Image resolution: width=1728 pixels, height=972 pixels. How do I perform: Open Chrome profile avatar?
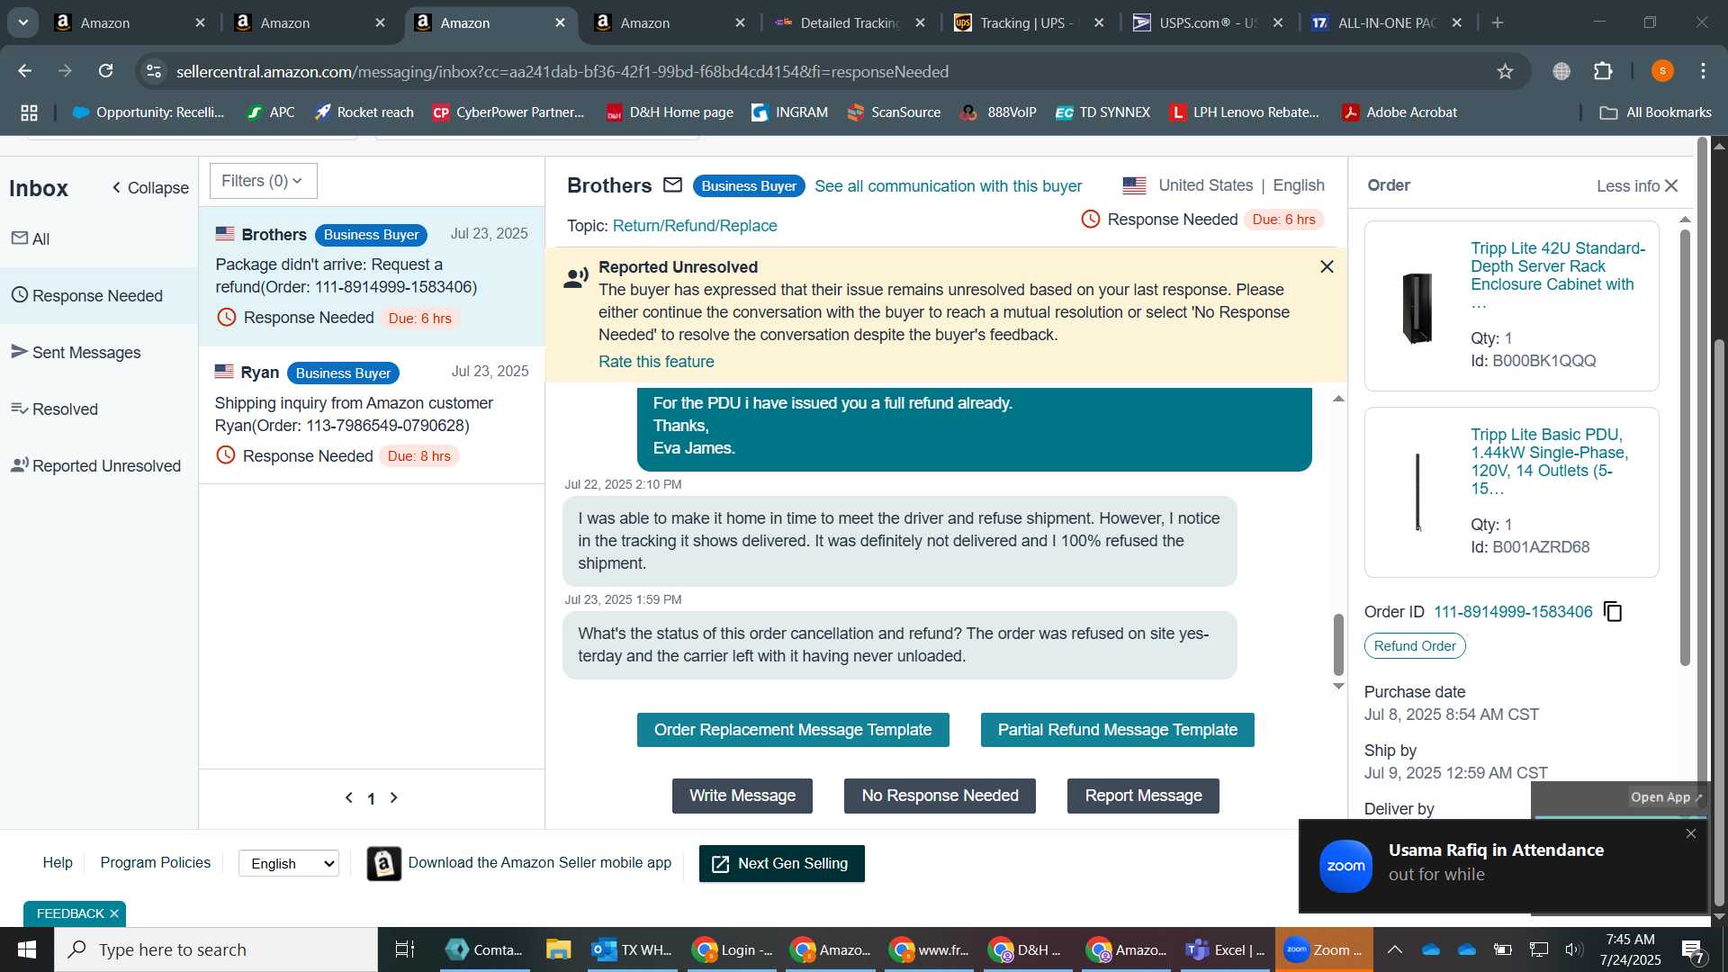pos(1662,71)
